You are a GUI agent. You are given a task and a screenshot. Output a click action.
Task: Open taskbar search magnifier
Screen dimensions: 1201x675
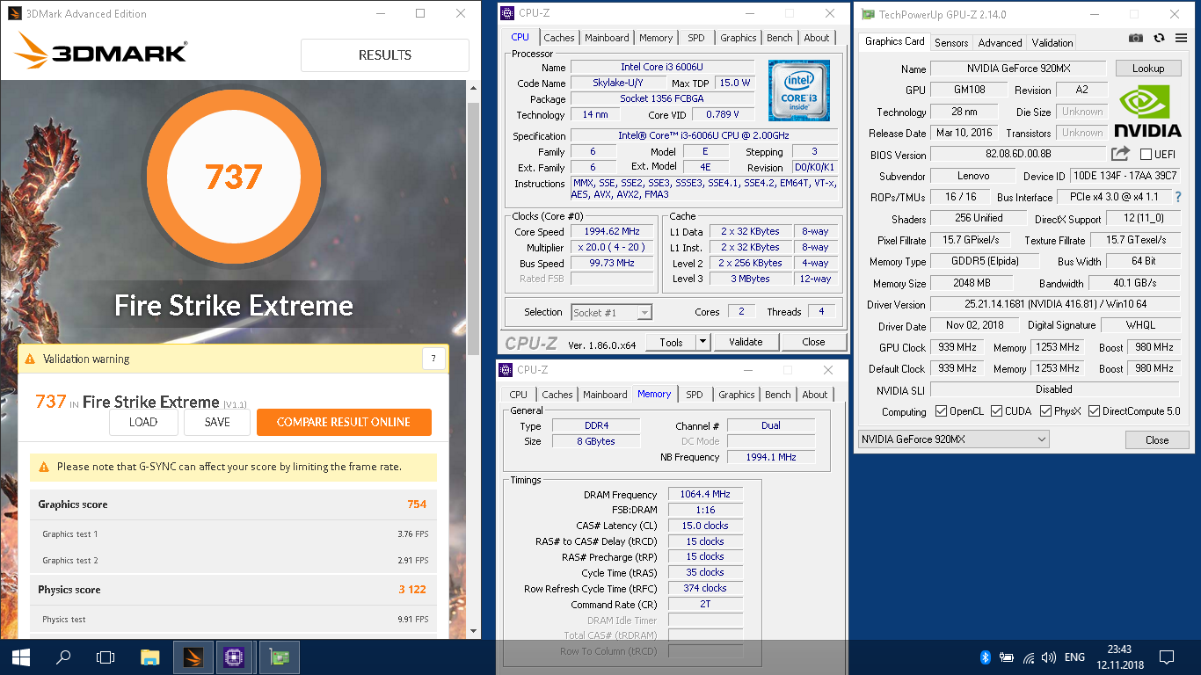click(63, 657)
